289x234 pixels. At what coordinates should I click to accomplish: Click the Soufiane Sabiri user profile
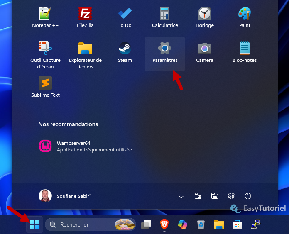point(65,196)
